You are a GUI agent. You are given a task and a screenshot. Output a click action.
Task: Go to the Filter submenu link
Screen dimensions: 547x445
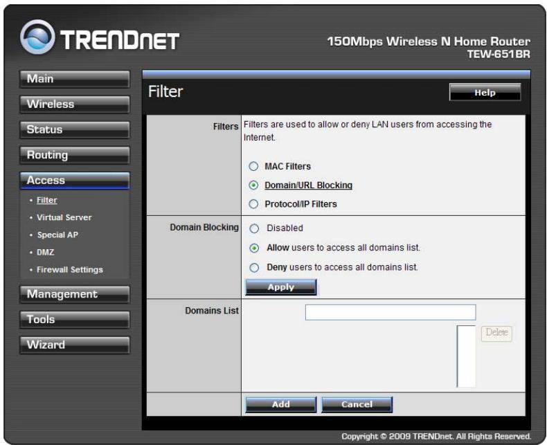pos(47,200)
